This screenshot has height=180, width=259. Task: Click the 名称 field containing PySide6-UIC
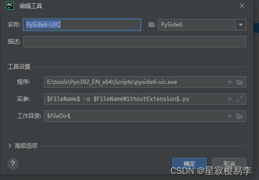[x=82, y=25]
